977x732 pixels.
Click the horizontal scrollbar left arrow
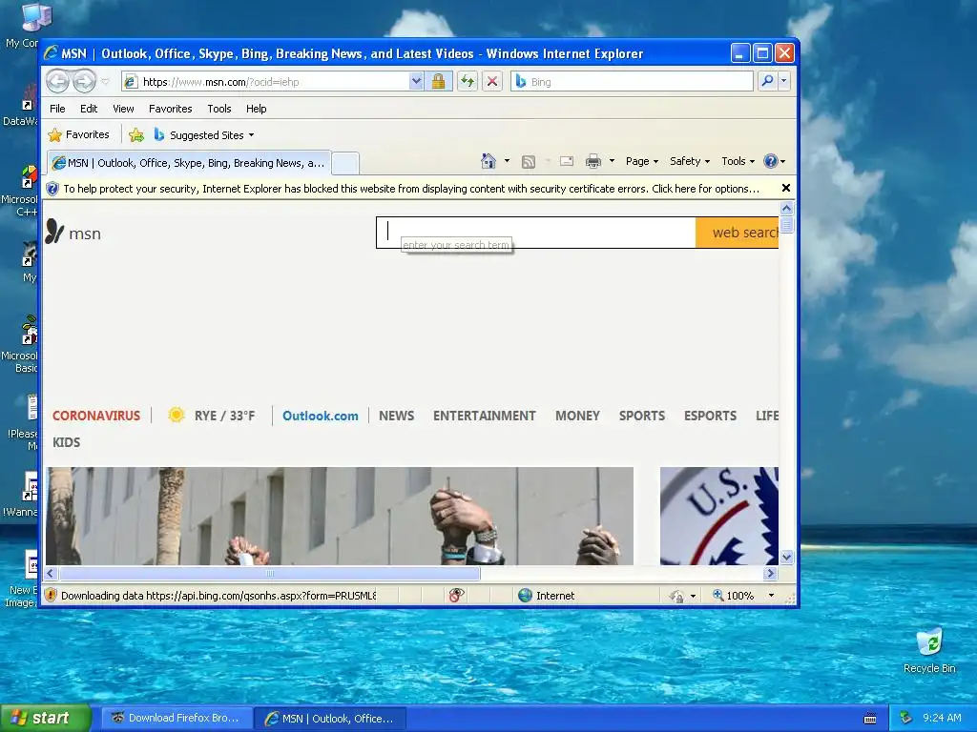coord(52,573)
